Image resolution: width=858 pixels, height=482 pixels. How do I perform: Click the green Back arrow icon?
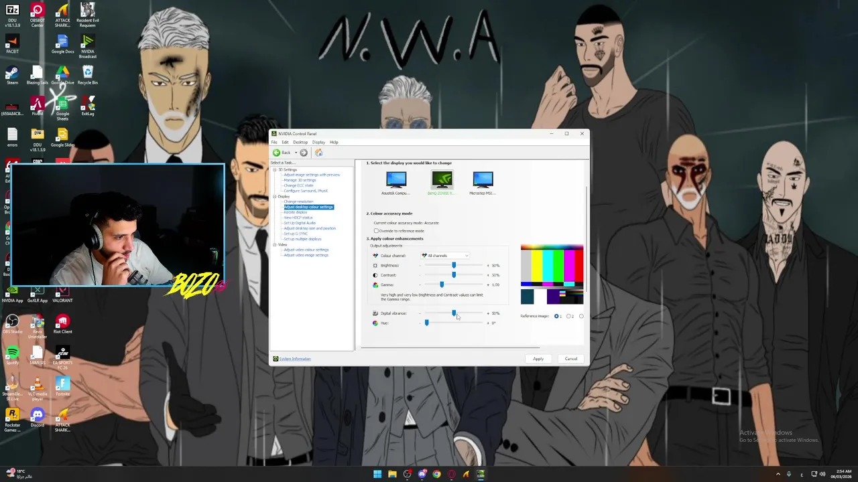(276, 153)
